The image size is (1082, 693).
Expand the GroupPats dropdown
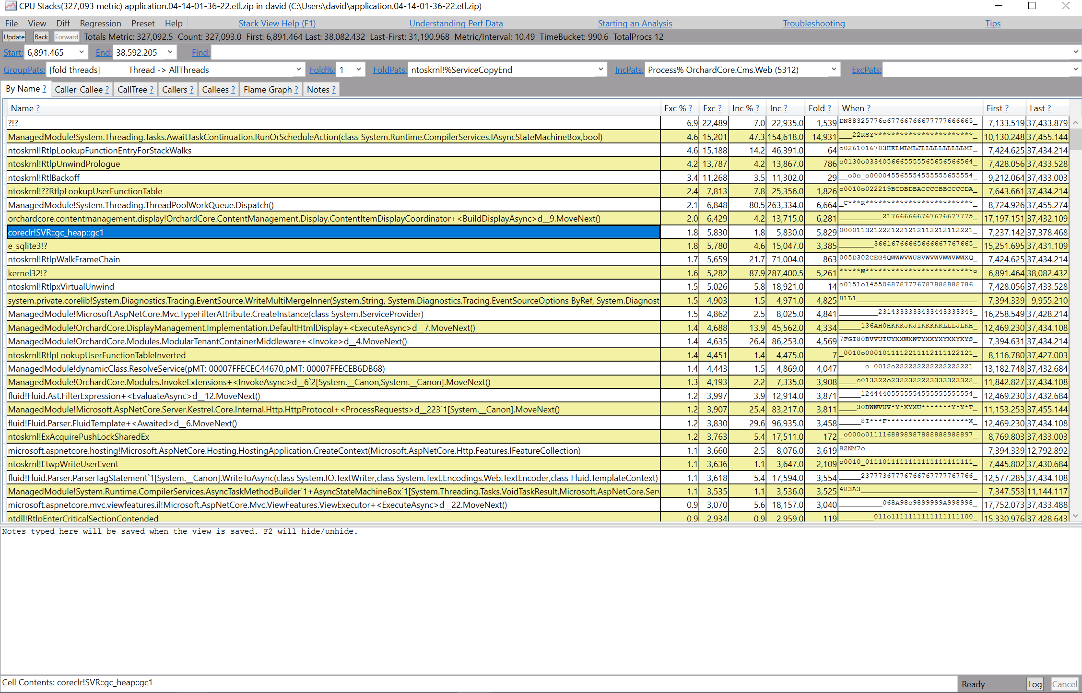pos(298,70)
